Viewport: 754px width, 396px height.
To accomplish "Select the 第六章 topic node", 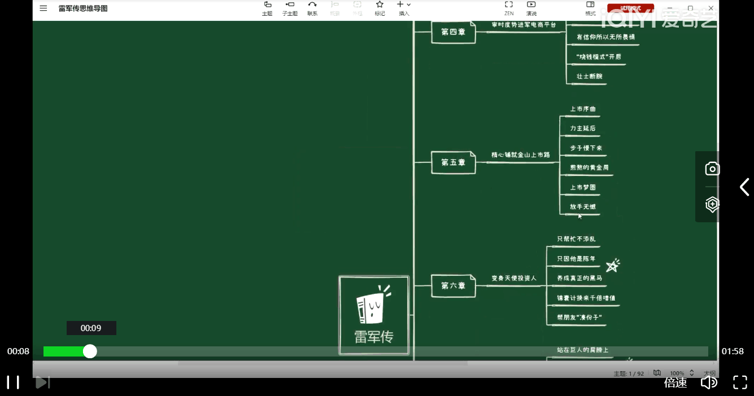I will pyautogui.click(x=454, y=286).
